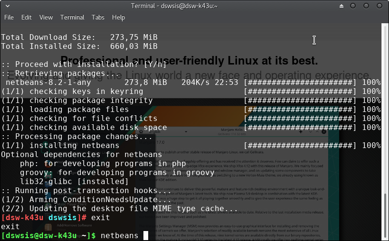Maximize the Terminal window
This screenshot has height=241, width=389.
coord(366,6)
